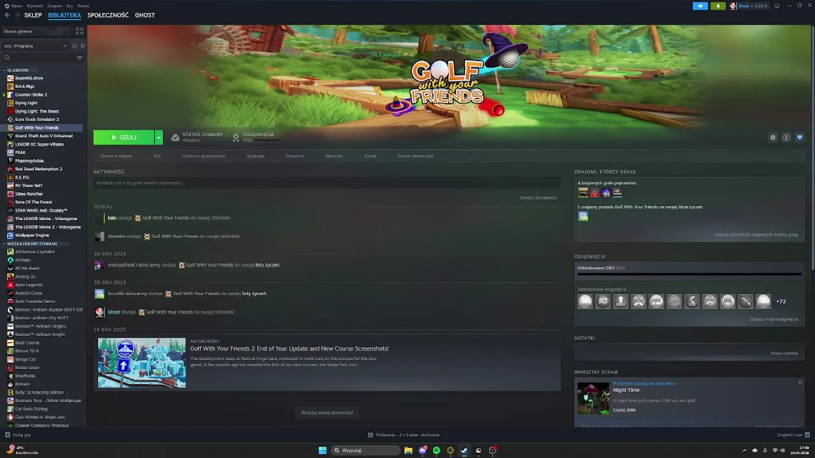Click the play-circle ready-to-play filter icon
Screen dimensions: 815x458
[x=82, y=46]
